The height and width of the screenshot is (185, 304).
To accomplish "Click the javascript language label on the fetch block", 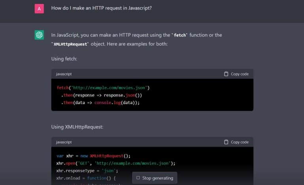I will (x=64, y=74).
